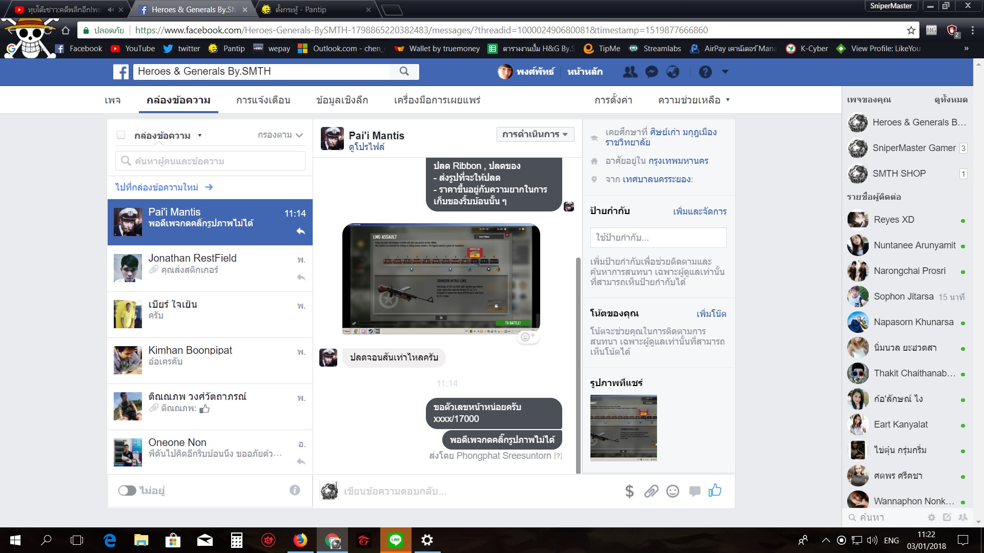Open the กรองตาม filter dropdown
Image resolution: width=984 pixels, height=553 pixels.
(280, 135)
